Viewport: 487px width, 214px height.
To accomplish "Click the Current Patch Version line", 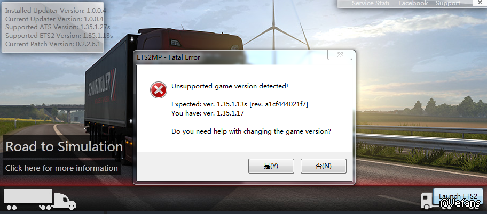I will tap(53, 44).
